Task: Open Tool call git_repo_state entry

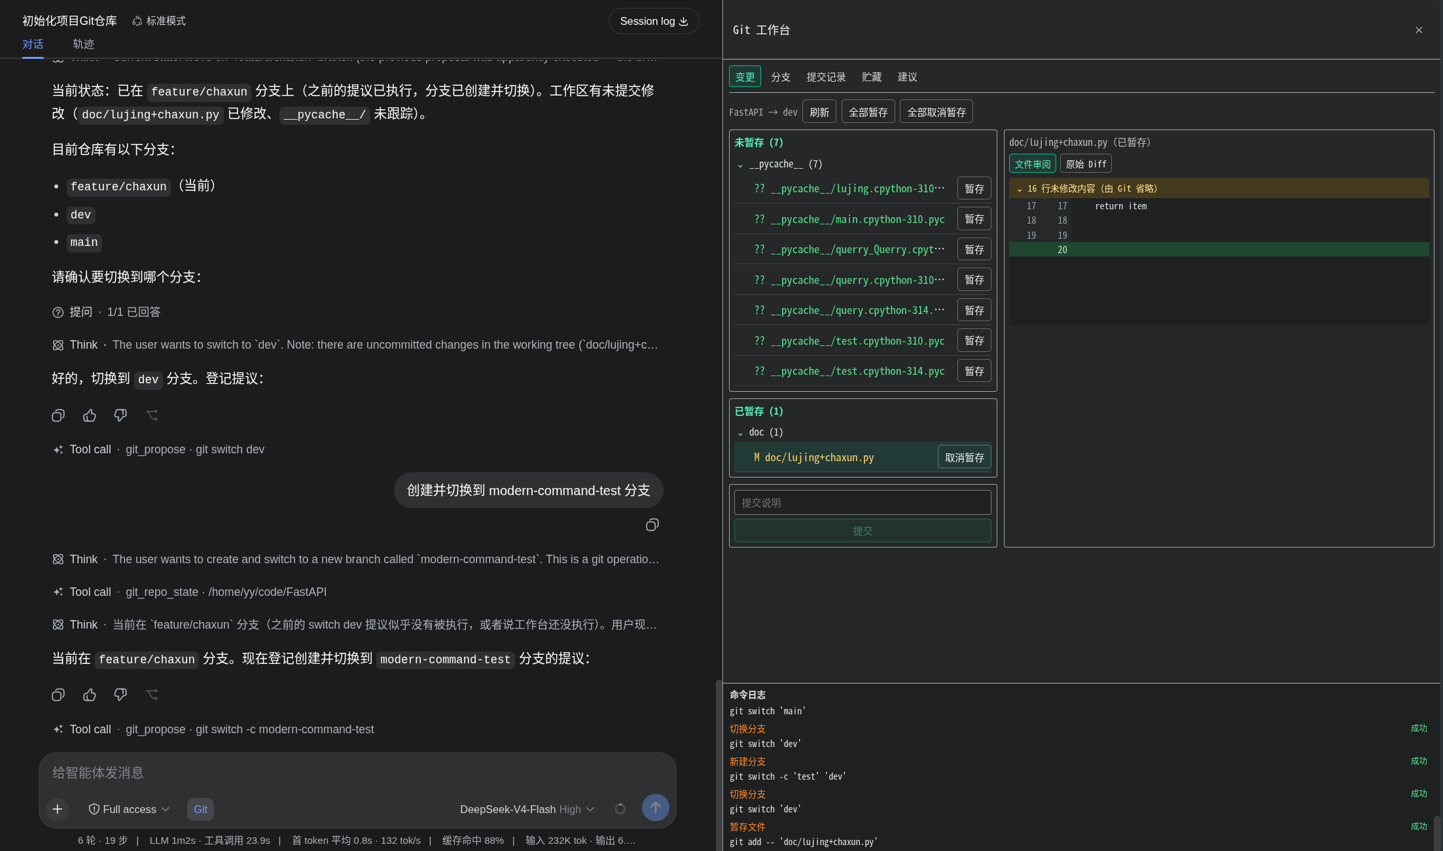Action: coord(189,592)
